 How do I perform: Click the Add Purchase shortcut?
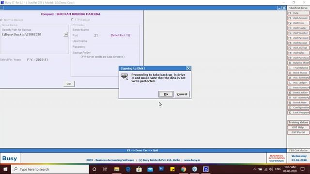point(298,58)
